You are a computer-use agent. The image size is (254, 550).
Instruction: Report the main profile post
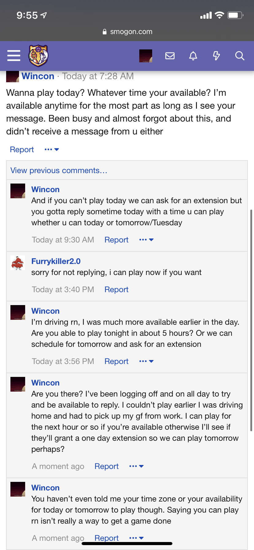click(22, 149)
